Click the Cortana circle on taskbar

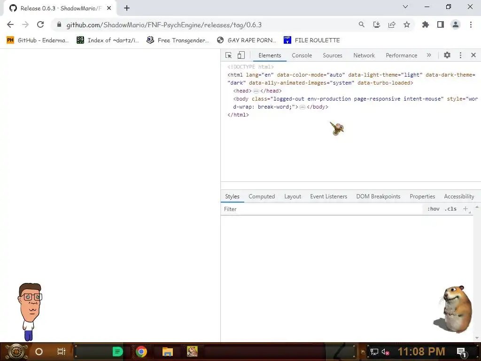pyautogui.click(x=39, y=352)
